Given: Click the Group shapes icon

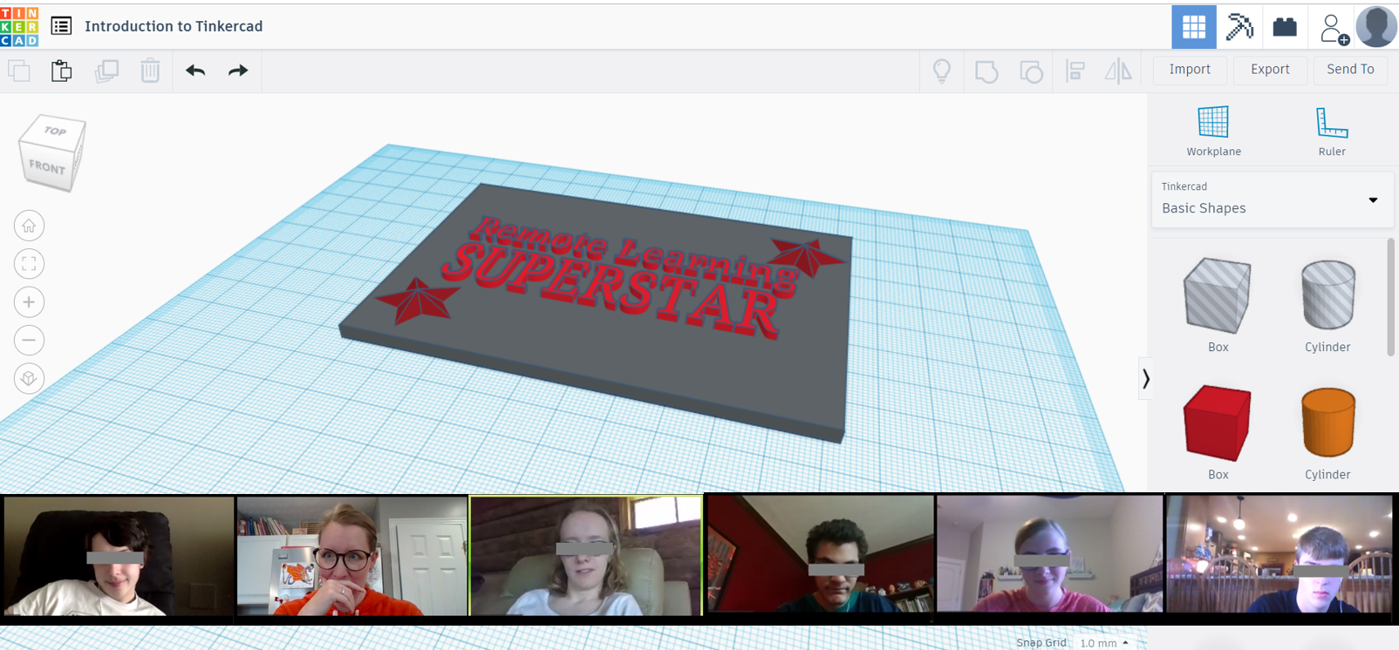Looking at the screenshot, I should click(x=986, y=71).
